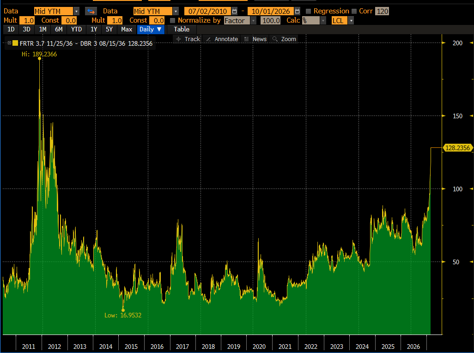474x353 pixels.
Task: Click the legend spread name FRTR 3.7 11/25/36
Action: 46,43
